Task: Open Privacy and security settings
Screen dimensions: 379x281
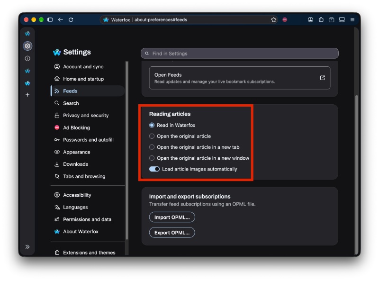Action: coord(88,115)
